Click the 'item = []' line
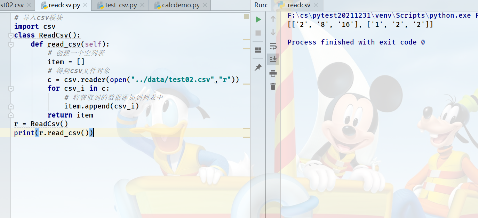This screenshot has height=218, width=478. [66, 62]
